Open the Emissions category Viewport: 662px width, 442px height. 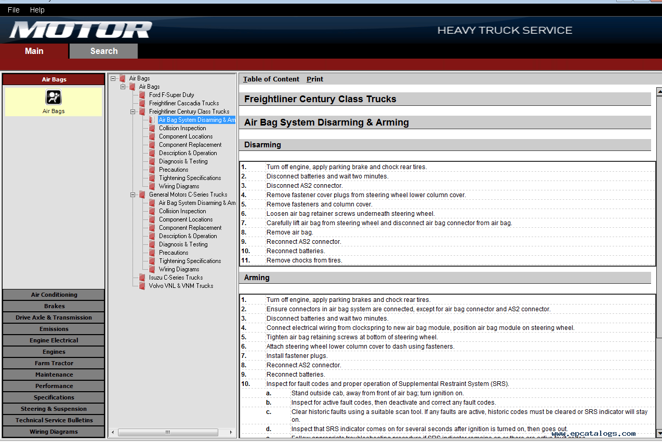pos(54,329)
